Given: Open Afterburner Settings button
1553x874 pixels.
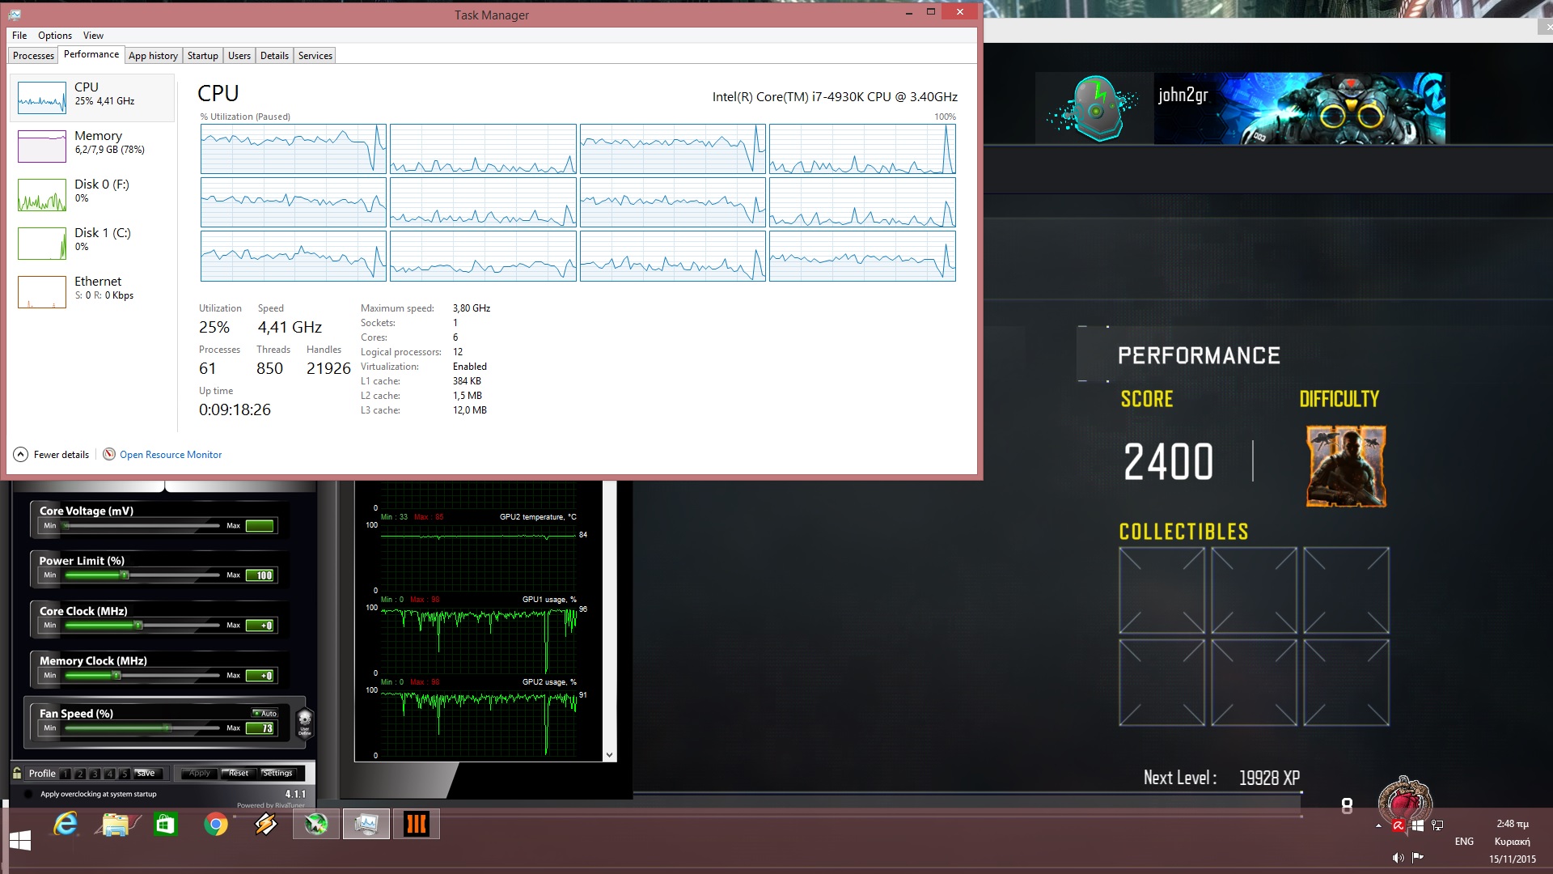Looking at the screenshot, I should [x=277, y=773].
